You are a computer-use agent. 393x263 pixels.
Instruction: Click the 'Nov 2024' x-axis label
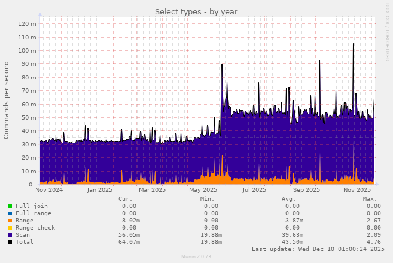[x=49, y=190]
